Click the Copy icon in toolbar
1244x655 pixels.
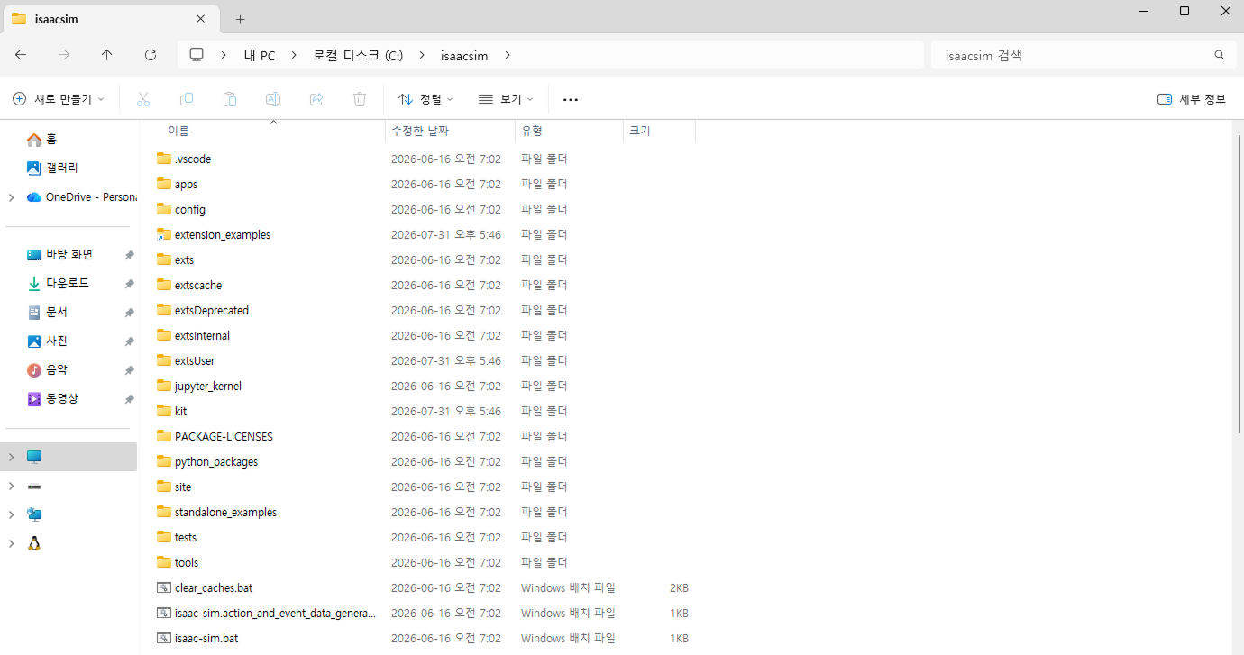point(187,99)
